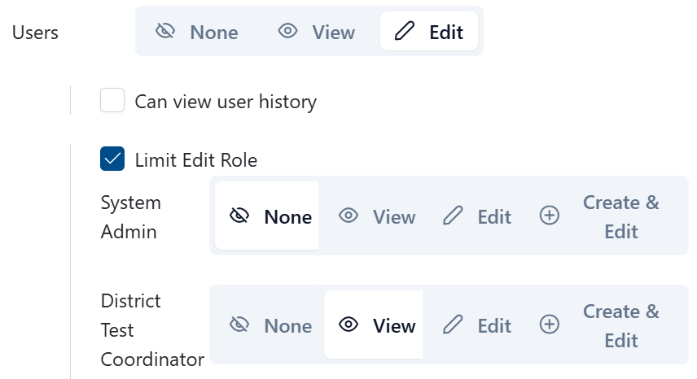Click District Test Coordinator plus-circle icon
Image resolution: width=697 pixels, height=379 pixels.
[x=550, y=325]
